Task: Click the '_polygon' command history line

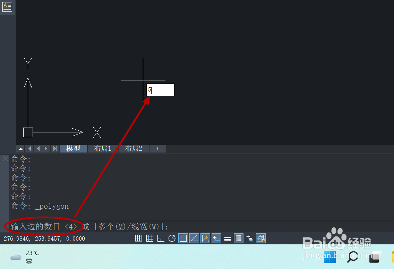Action: point(40,206)
